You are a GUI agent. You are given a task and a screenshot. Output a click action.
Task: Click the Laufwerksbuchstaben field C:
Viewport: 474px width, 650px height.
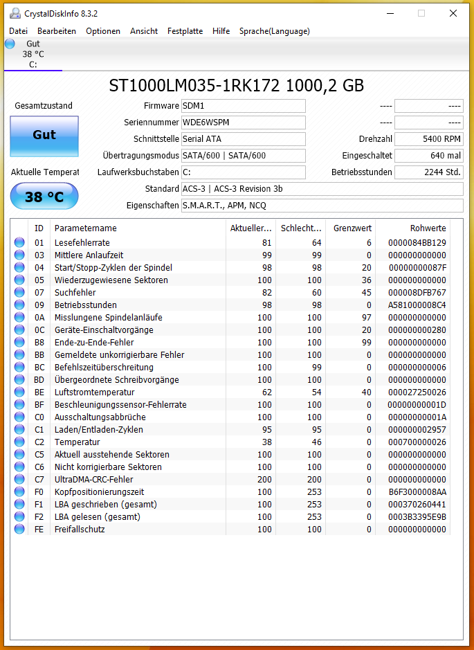point(244,172)
